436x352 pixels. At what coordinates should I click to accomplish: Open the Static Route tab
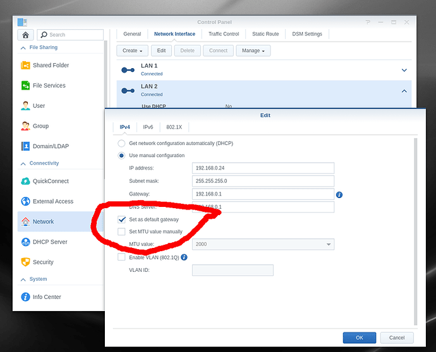tap(265, 34)
